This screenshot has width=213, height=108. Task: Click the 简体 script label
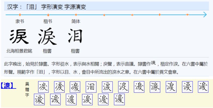coord(76,21)
